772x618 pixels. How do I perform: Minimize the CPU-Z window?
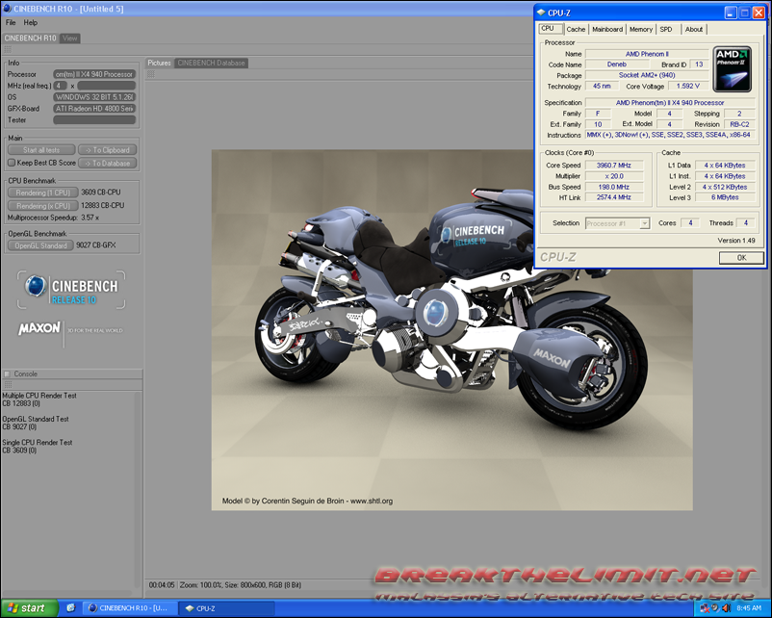coord(731,13)
